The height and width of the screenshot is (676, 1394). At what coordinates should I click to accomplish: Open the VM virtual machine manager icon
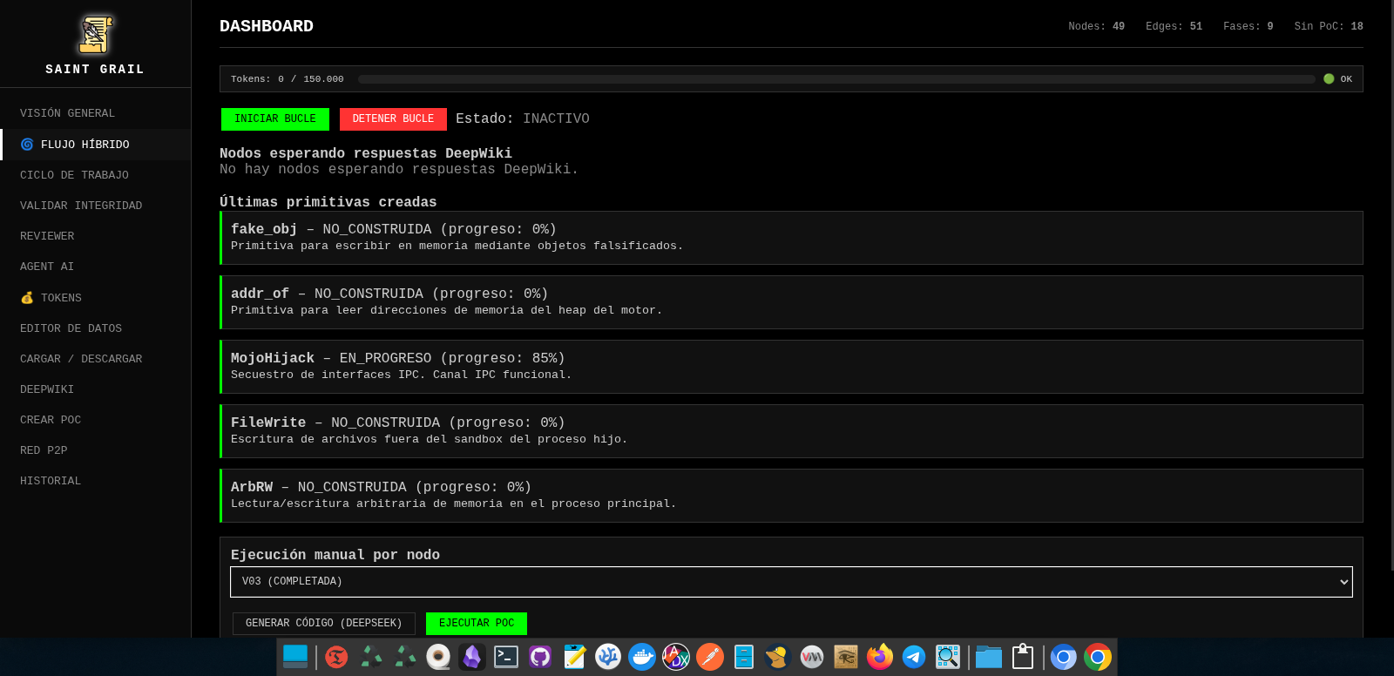[x=812, y=657]
